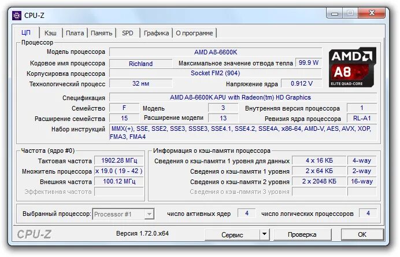Click the multiplier value x 19.0 ( 19 - 42 )

(x=119, y=171)
